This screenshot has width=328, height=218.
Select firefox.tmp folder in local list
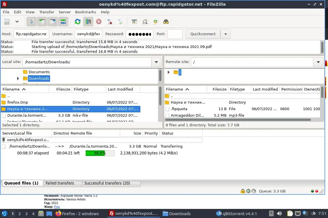pyautogui.click(x=71, y=102)
